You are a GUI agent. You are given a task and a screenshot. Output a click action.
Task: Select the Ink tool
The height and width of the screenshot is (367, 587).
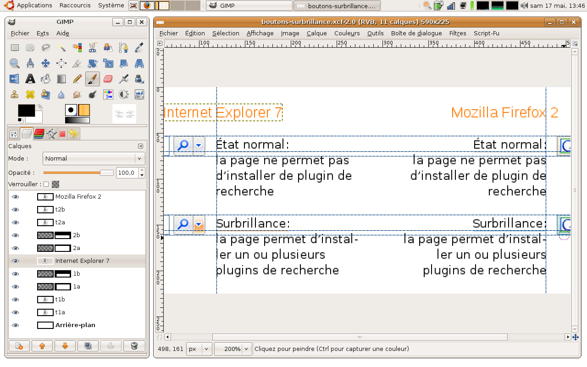tap(139, 79)
